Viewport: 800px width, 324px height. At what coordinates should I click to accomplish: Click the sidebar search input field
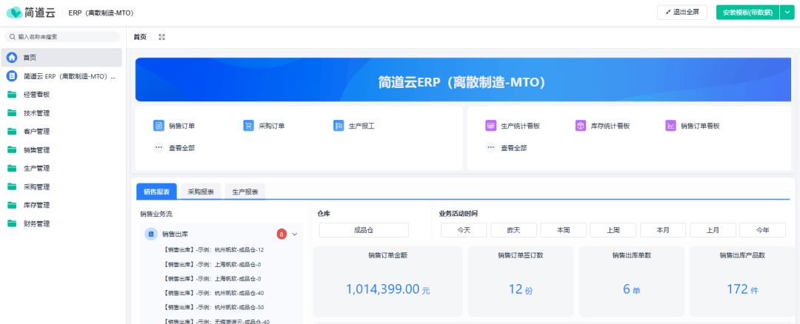61,37
